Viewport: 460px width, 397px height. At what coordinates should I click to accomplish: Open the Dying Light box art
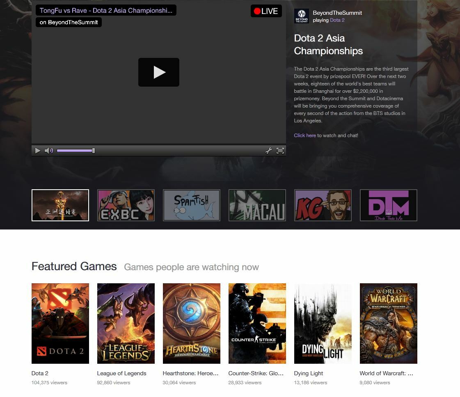tap(323, 324)
